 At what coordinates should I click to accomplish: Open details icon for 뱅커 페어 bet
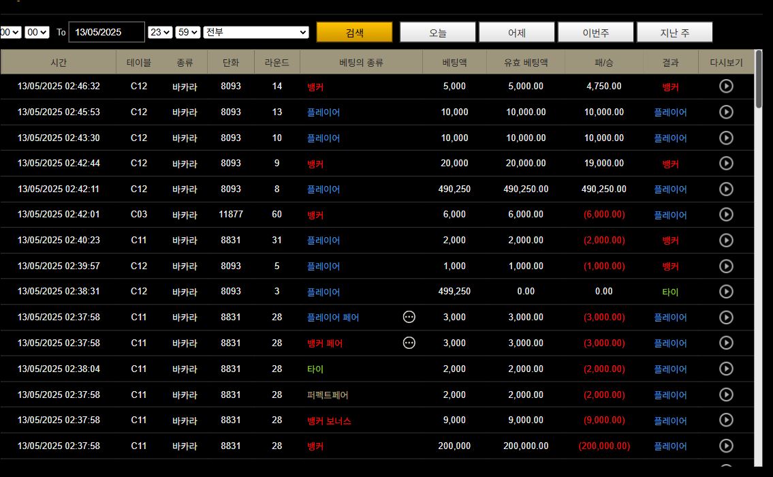409,342
